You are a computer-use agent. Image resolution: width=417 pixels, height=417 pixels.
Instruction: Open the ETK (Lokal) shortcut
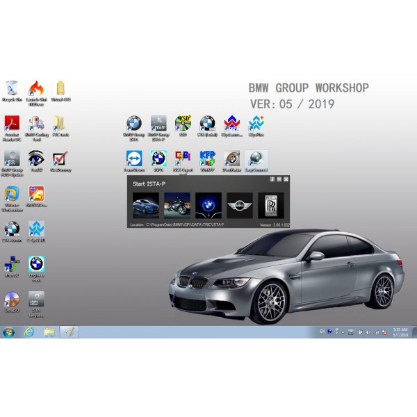coord(207,126)
